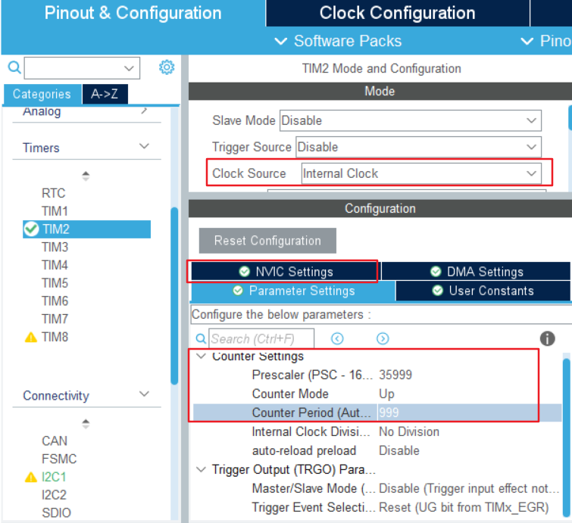This screenshot has height=523, width=572.
Task: Click the parameter list vertical scrollbar
Action: pyautogui.click(x=566, y=437)
